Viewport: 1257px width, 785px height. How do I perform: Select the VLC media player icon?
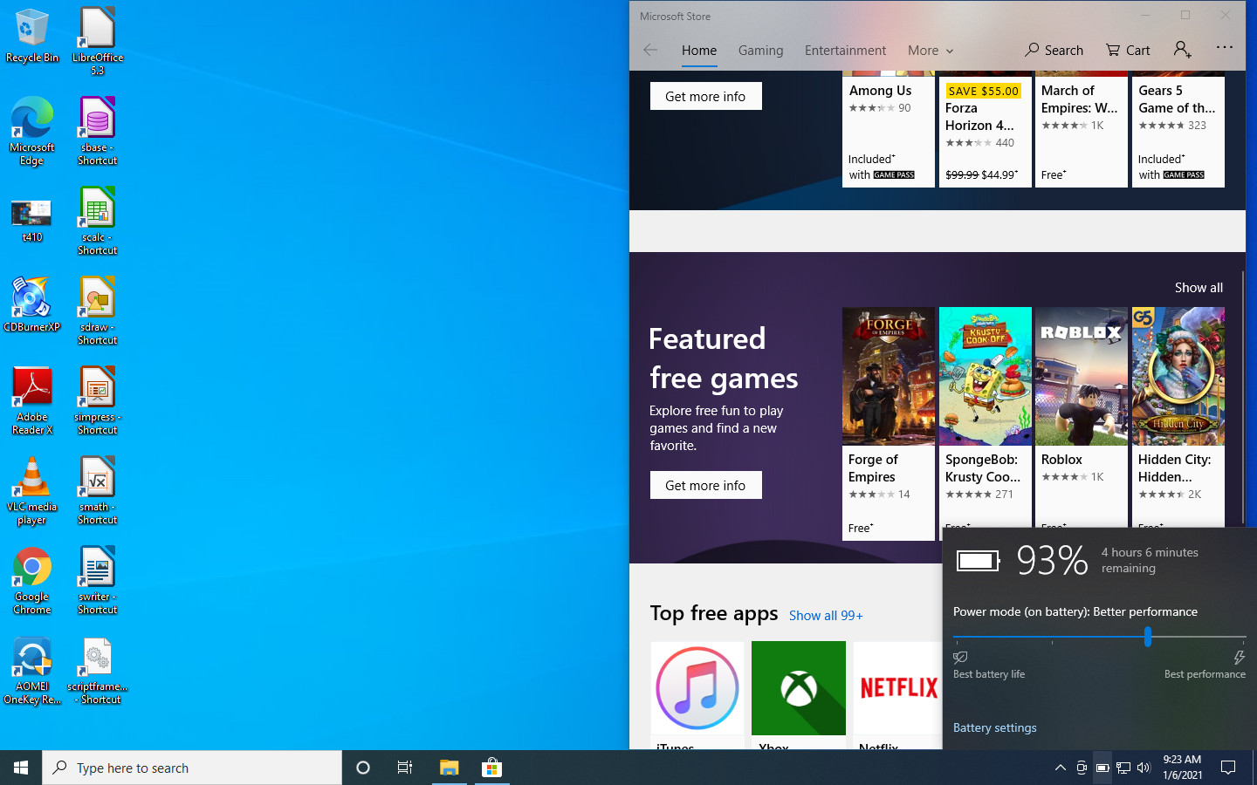point(32,491)
